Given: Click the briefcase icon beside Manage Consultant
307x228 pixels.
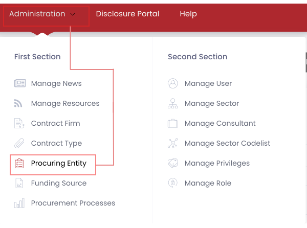Looking at the screenshot, I should click(173, 123).
